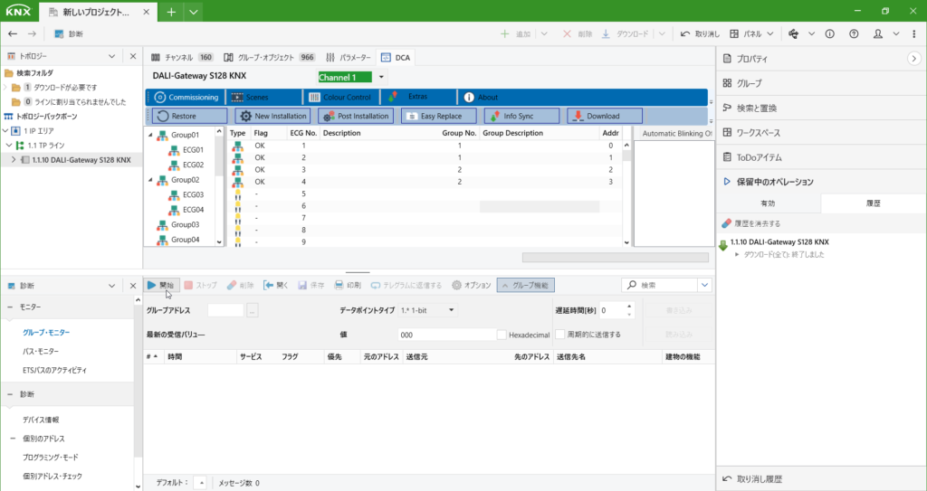The width and height of the screenshot is (927, 491).
Task: Click the 追加 (add) plus icon
Action: pos(504,34)
